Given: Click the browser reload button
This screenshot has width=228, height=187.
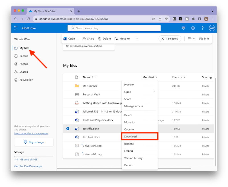Looking at the screenshot, I should pyautogui.click(x=28, y=19).
